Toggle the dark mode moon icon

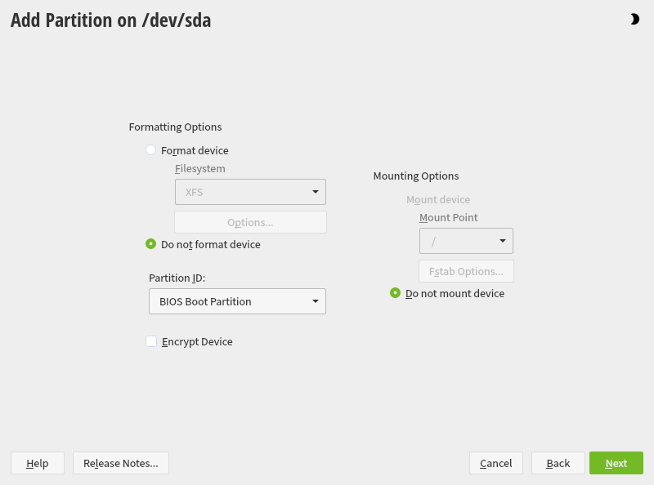point(634,20)
